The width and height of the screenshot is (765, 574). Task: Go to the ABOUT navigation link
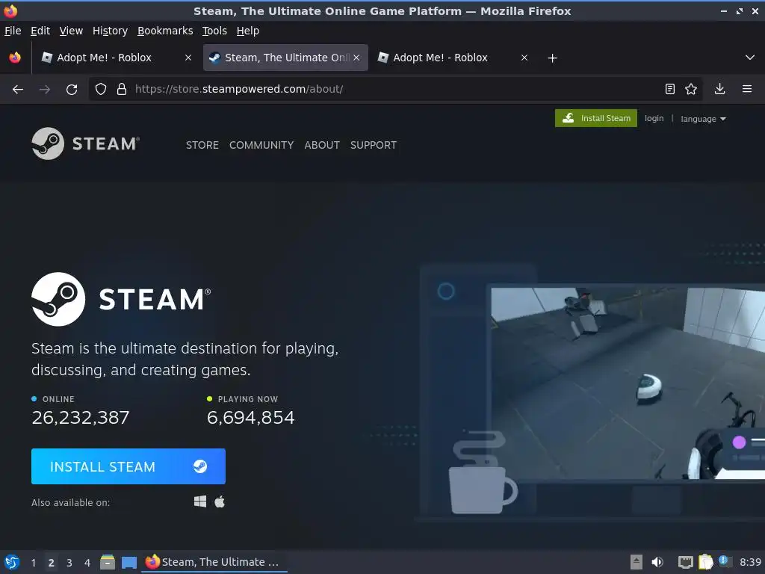click(322, 145)
